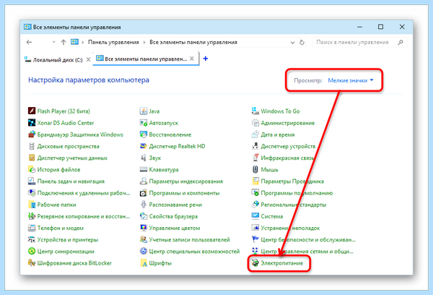
Task: Open Шрифты link
Action: point(160,263)
